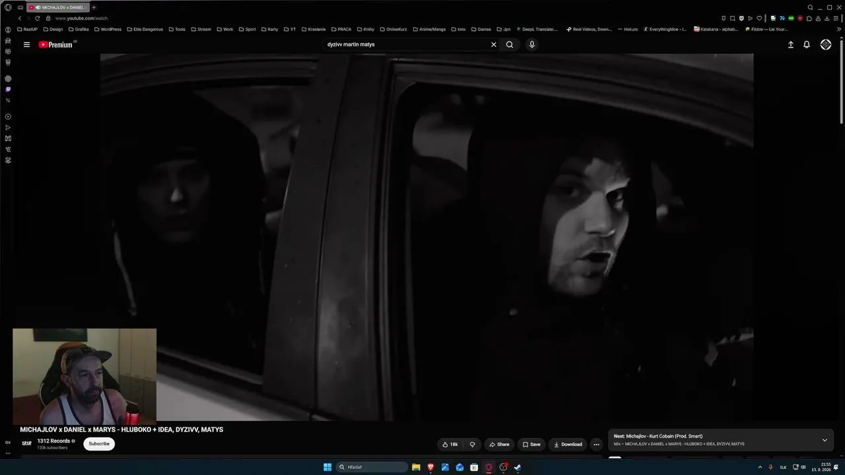Open the Fibble bookmark
The height and width of the screenshot is (475, 845).
click(766, 30)
